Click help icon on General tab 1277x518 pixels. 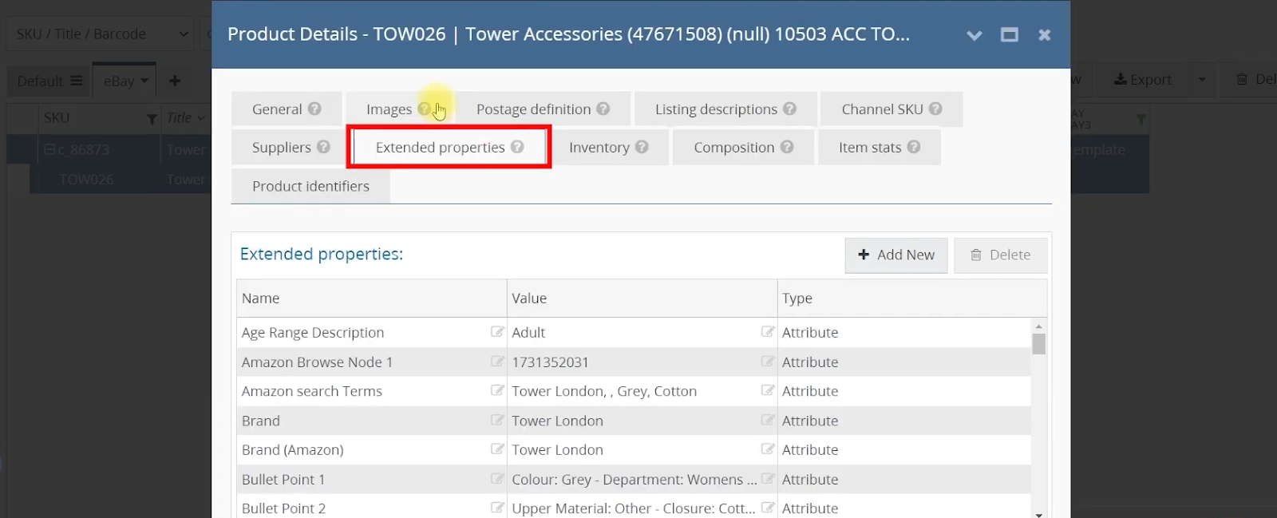pyautogui.click(x=314, y=109)
